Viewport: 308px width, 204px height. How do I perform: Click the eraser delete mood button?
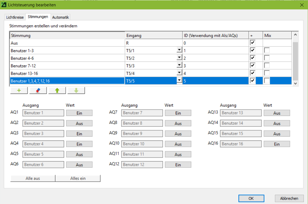(x=38, y=91)
